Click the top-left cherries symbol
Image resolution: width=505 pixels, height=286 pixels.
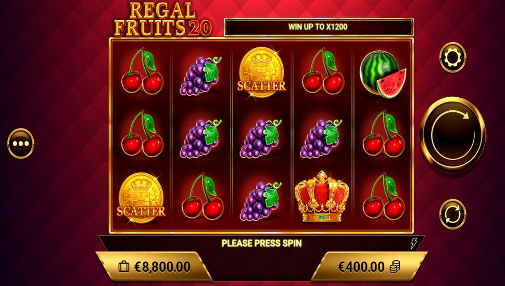pos(142,71)
